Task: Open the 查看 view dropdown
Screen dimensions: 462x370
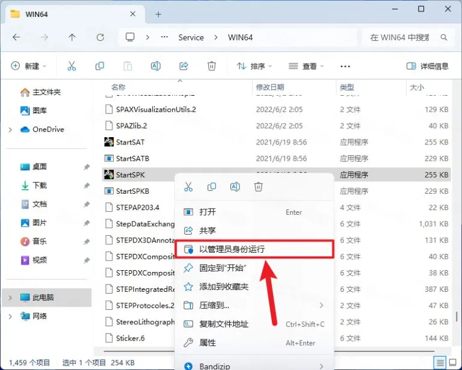Action: click(306, 66)
